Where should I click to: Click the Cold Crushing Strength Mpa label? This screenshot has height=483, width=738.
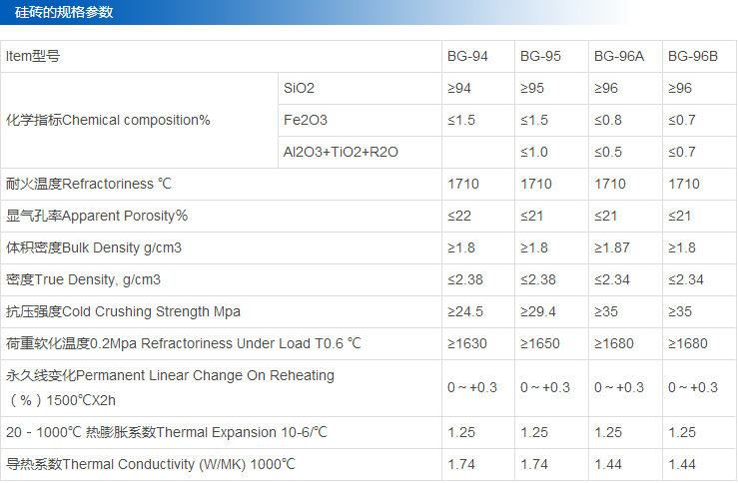123,311
